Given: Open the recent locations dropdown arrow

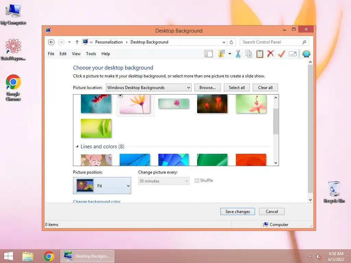Looking at the screenshot, I should pos(69,42).
